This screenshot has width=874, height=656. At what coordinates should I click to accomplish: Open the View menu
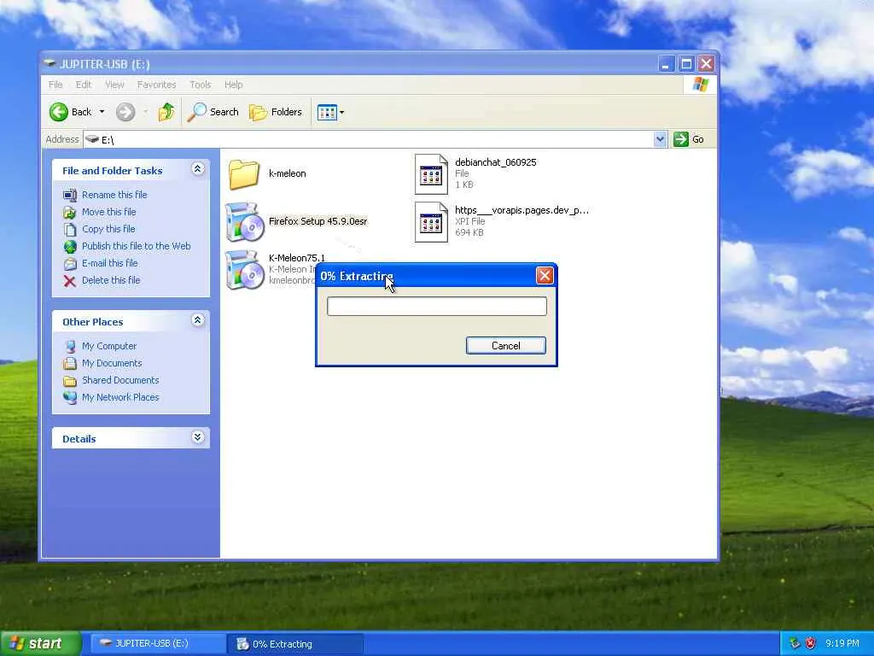point(114,85)
